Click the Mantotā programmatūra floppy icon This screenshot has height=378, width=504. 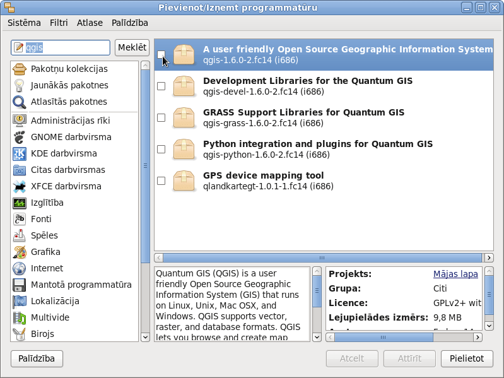[x=20, y=285]
